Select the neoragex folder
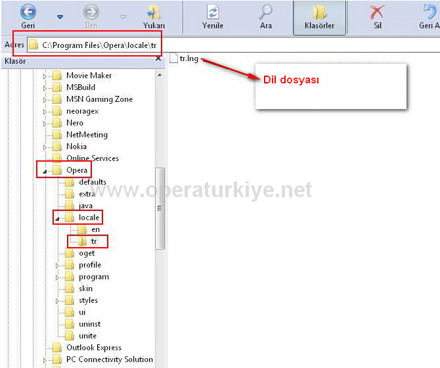The width and height of the screenshot is (440, 368). [76, 111]
